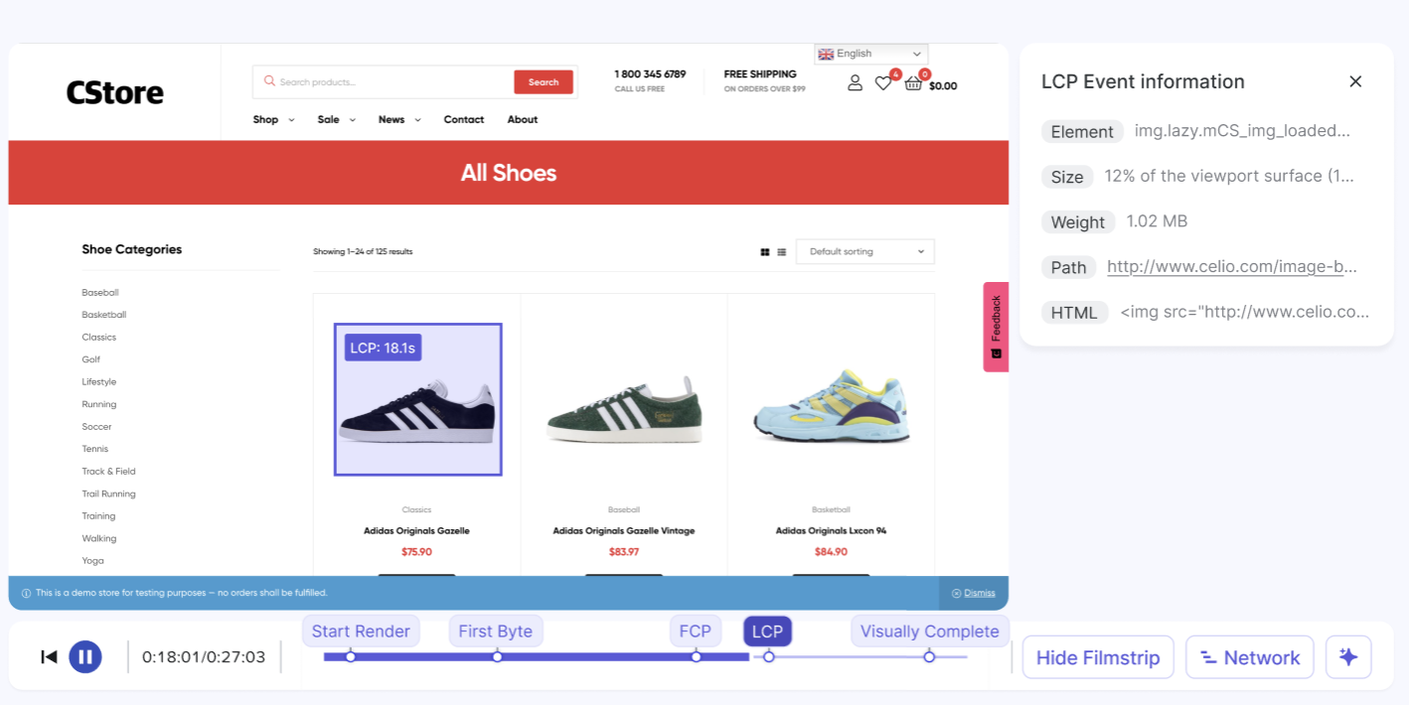Image resolution: width=1409 pixels, height=705 pixels.
Task: Select the Trail Running category
Action: [108, 493]
